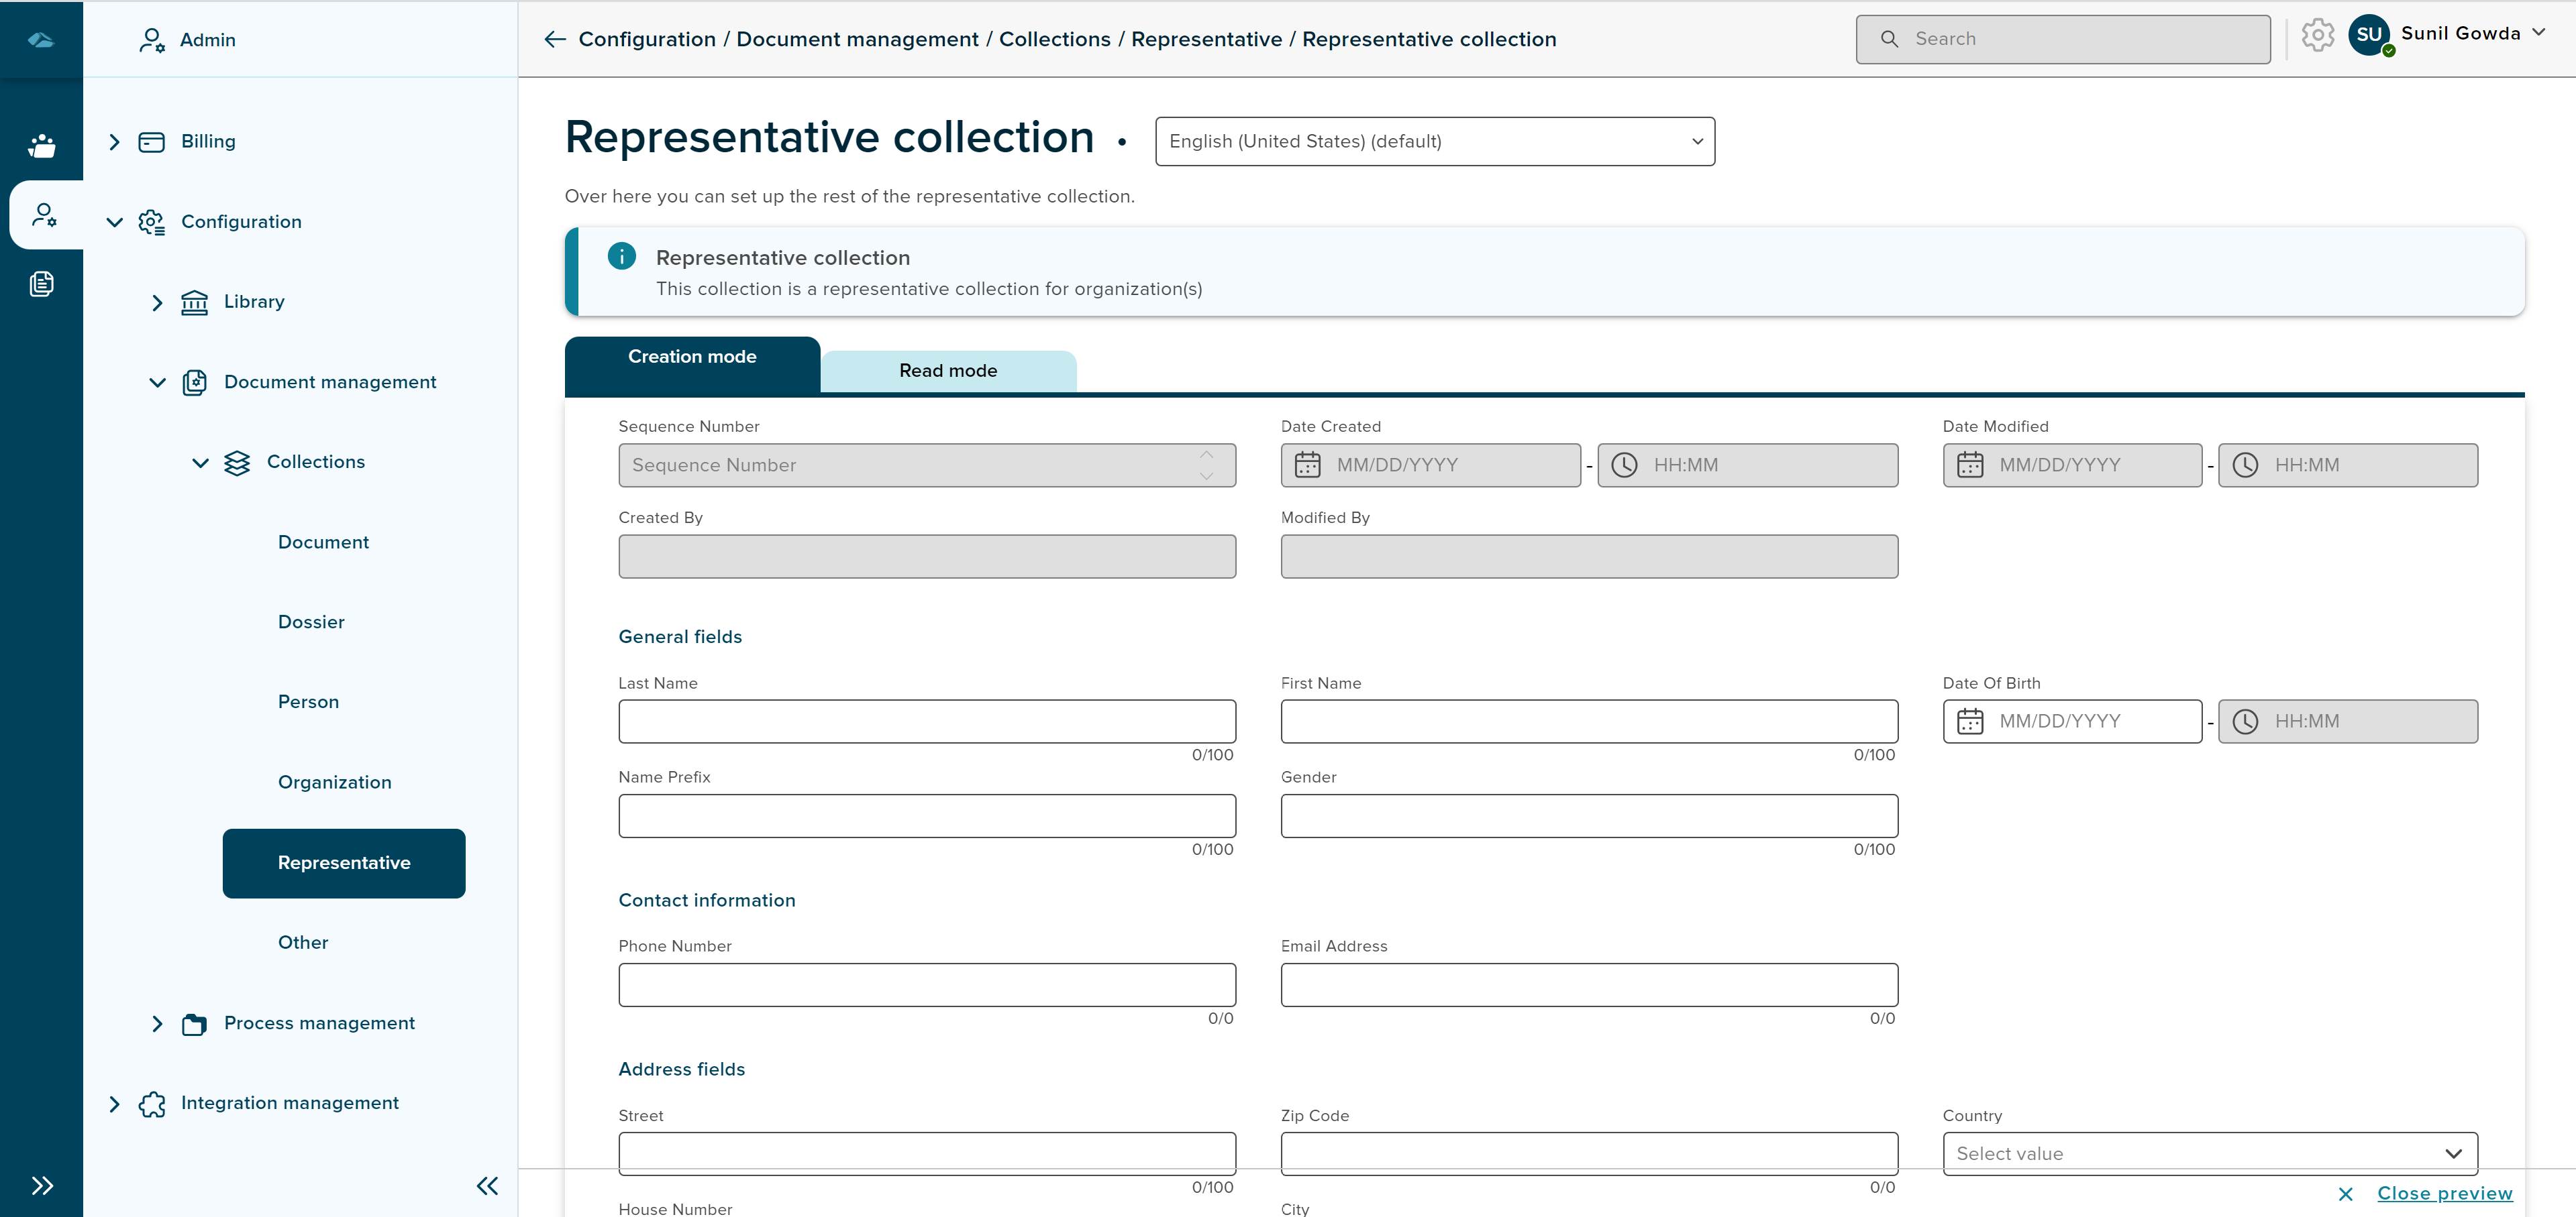Open Organization in the Collections menu

[x=334, y=783]
